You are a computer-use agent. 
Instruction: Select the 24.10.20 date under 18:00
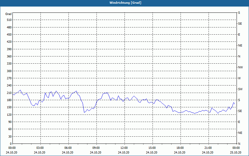pyautogui.click(x=180, y=152)
